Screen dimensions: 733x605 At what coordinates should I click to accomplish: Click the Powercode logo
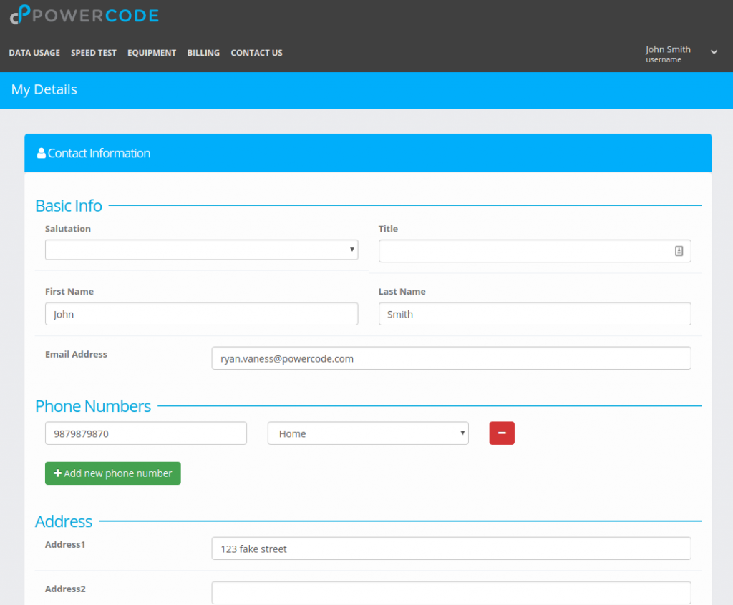(x=84, y=14)
